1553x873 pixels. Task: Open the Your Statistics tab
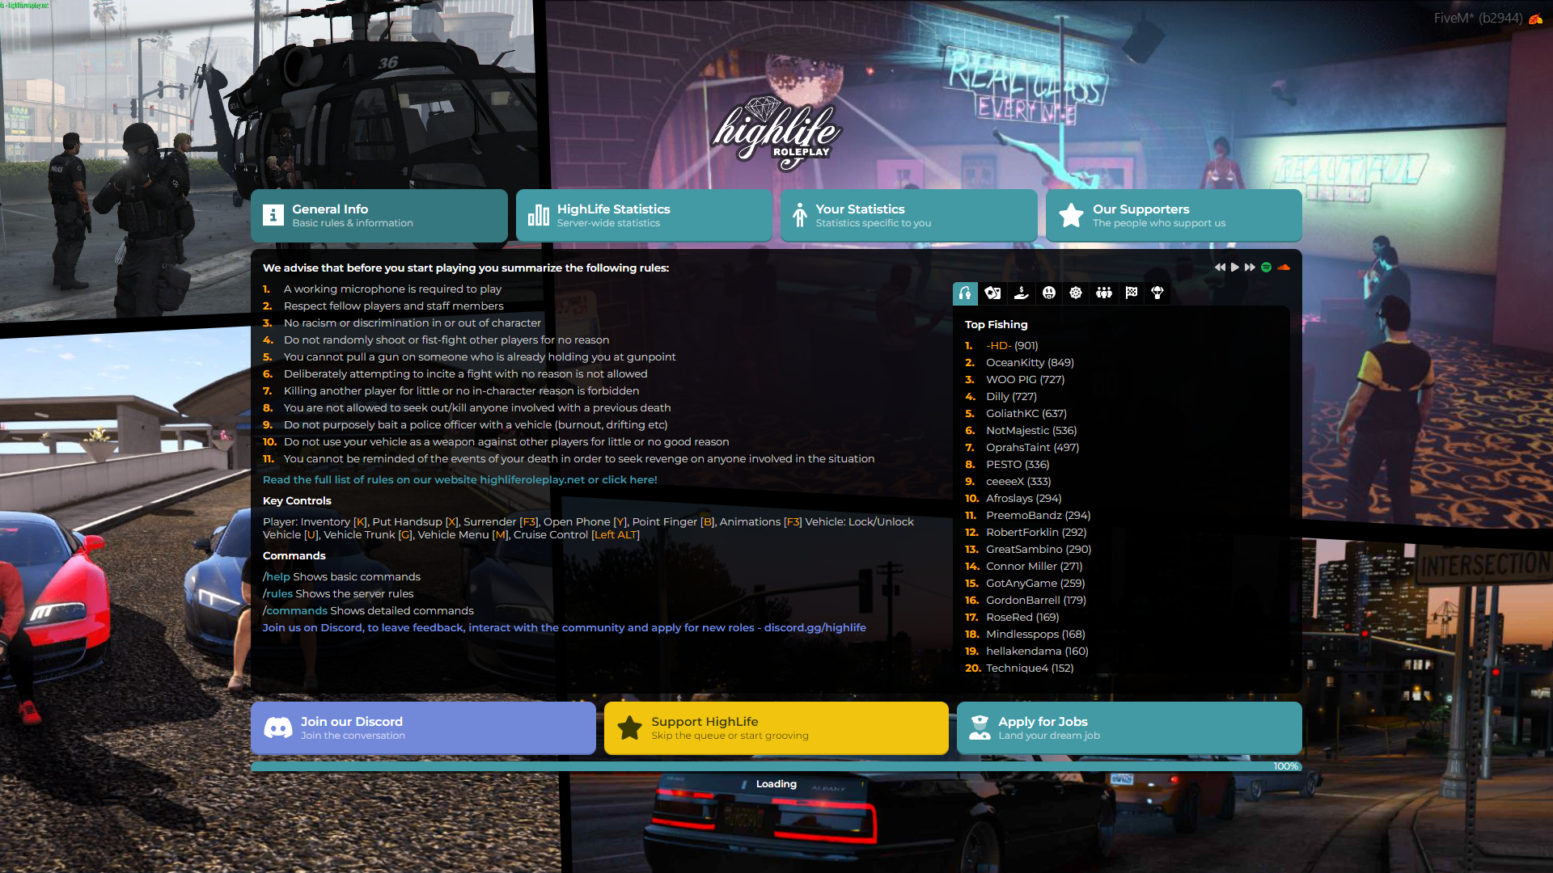908,215
